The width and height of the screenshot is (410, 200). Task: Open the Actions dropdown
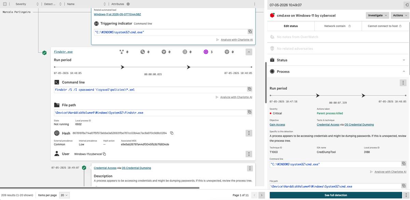400,15
